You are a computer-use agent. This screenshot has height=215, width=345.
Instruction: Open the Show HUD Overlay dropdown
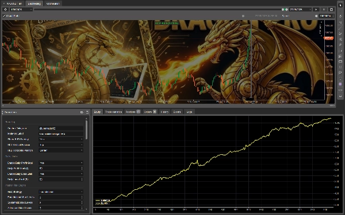(61, 139)
